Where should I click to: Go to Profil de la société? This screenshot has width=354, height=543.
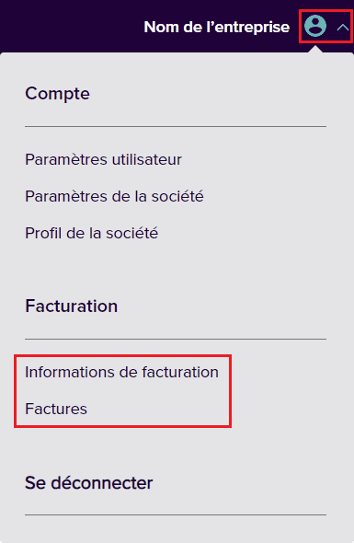coord(92,233)
